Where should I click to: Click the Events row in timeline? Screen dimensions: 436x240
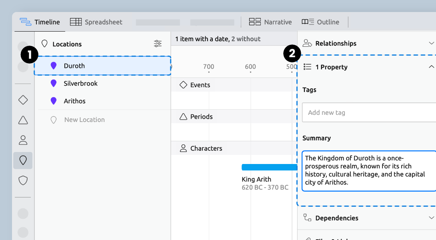coord(234,85)
